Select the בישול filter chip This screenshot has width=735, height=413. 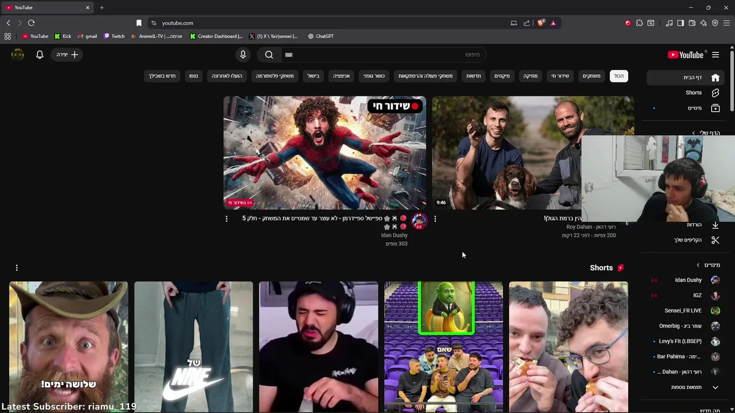coord(313,76)
